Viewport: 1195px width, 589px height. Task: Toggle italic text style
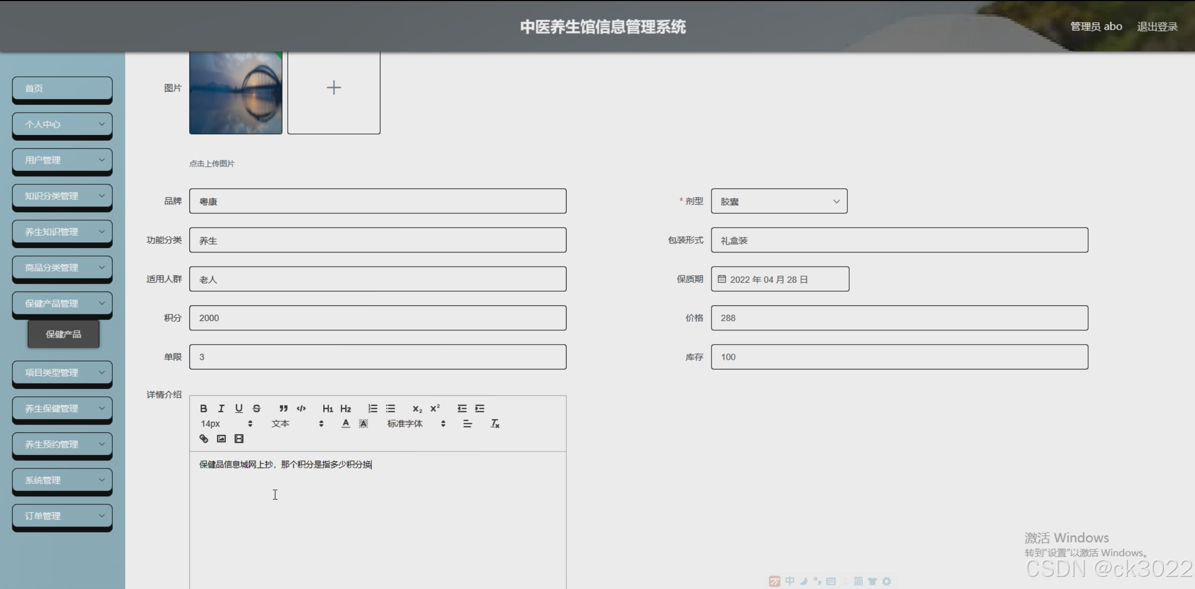point(221,409)
